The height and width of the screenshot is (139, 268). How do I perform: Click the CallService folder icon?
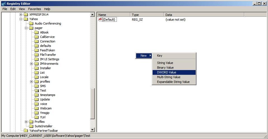pos(36,37)
